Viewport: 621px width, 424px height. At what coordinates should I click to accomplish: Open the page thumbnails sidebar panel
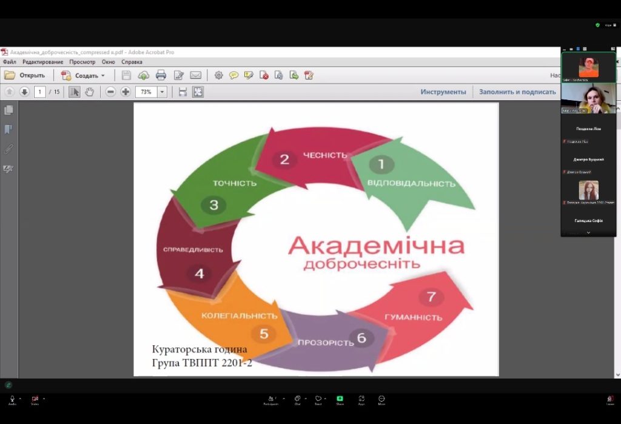click(8, 110)
